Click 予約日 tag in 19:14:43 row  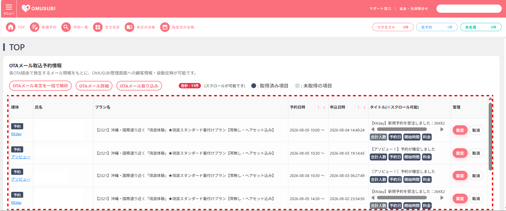coord(395,157)
